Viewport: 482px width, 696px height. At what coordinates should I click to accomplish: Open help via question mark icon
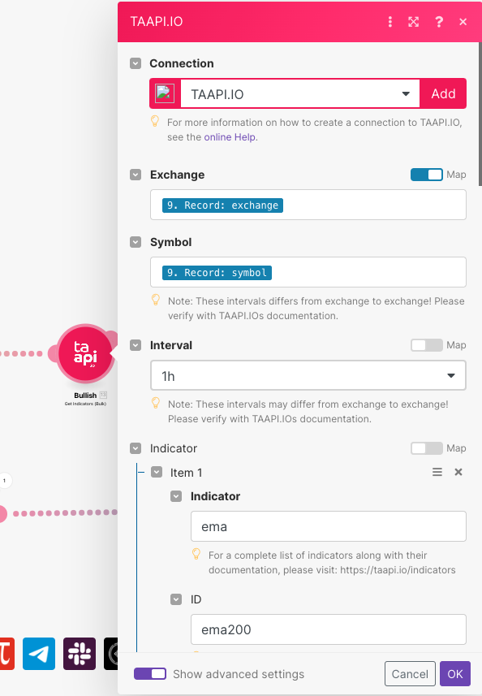[x=438, y=22]
